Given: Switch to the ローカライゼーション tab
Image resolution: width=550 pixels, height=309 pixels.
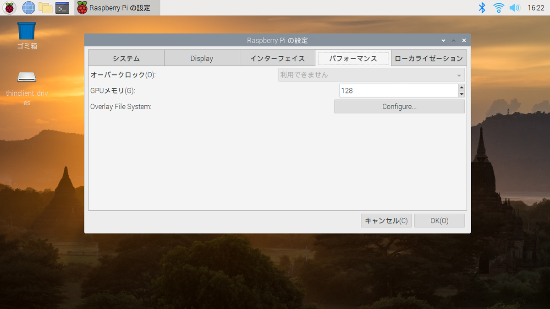Looking at the screenshot, I should [x=429, y=58].
